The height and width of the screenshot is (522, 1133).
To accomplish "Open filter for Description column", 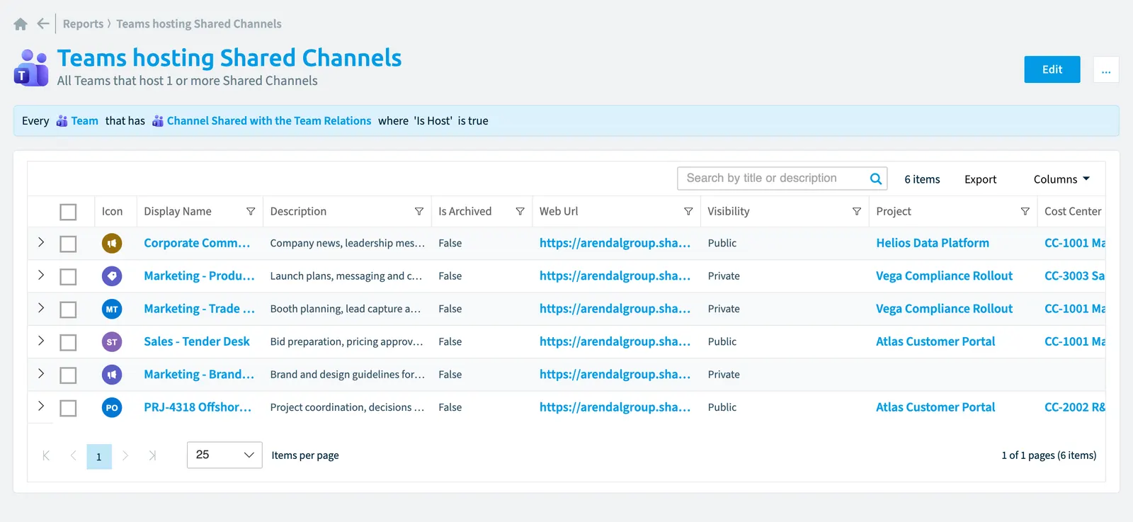I will [x=419, y=211].
